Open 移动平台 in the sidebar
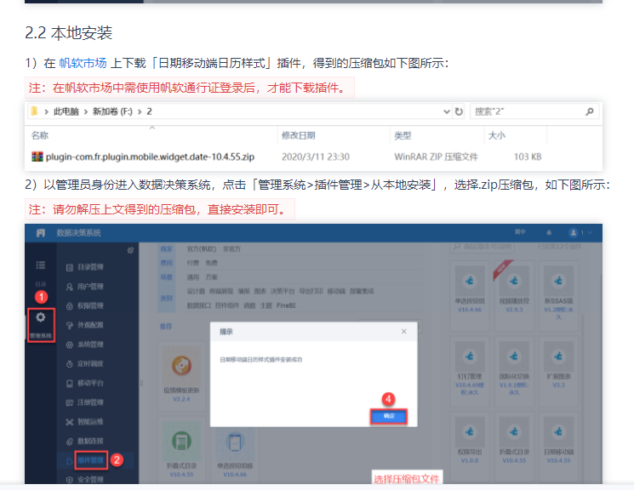Viewport: 634px width, 490px height. [90, 383]
